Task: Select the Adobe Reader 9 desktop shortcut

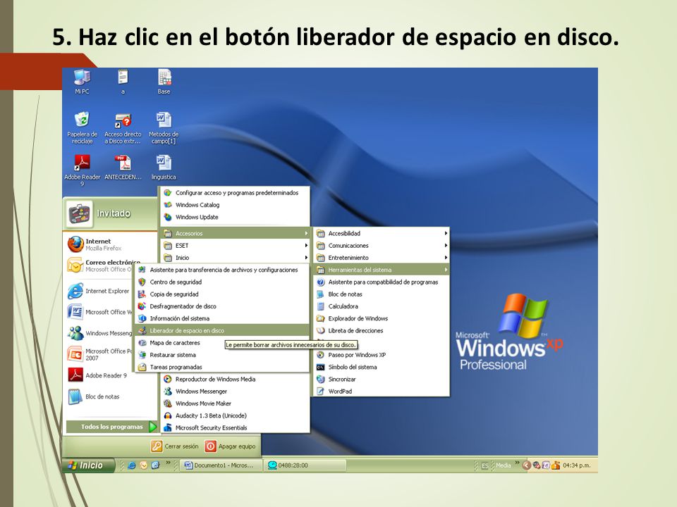Action: click(82, 170)
